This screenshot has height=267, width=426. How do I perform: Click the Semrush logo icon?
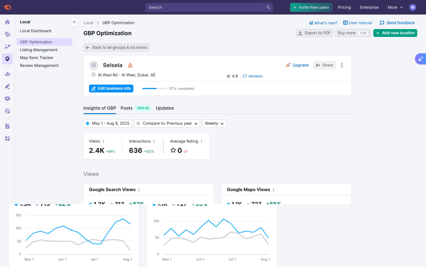pyautogui.click(x=7, y=7)
